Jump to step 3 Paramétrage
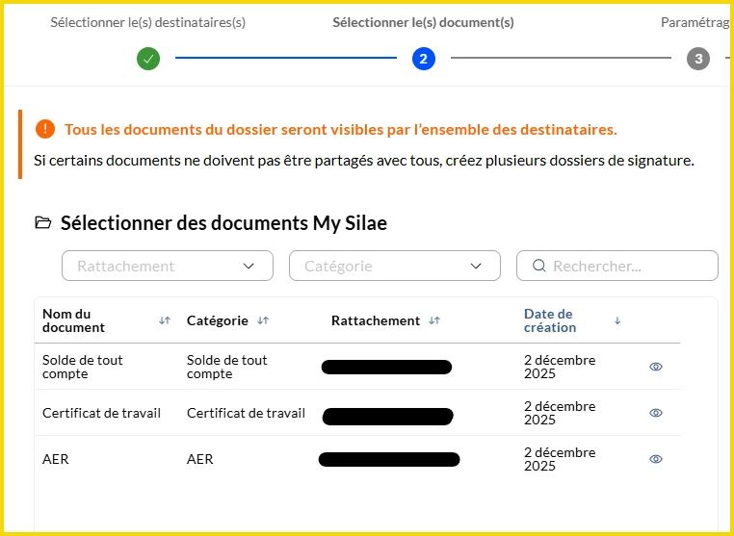Image resolution: width=734 pixels, height=536 pixels. 698,59
